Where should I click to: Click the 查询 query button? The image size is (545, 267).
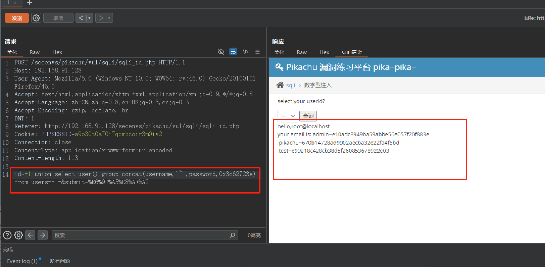(308, 116)
